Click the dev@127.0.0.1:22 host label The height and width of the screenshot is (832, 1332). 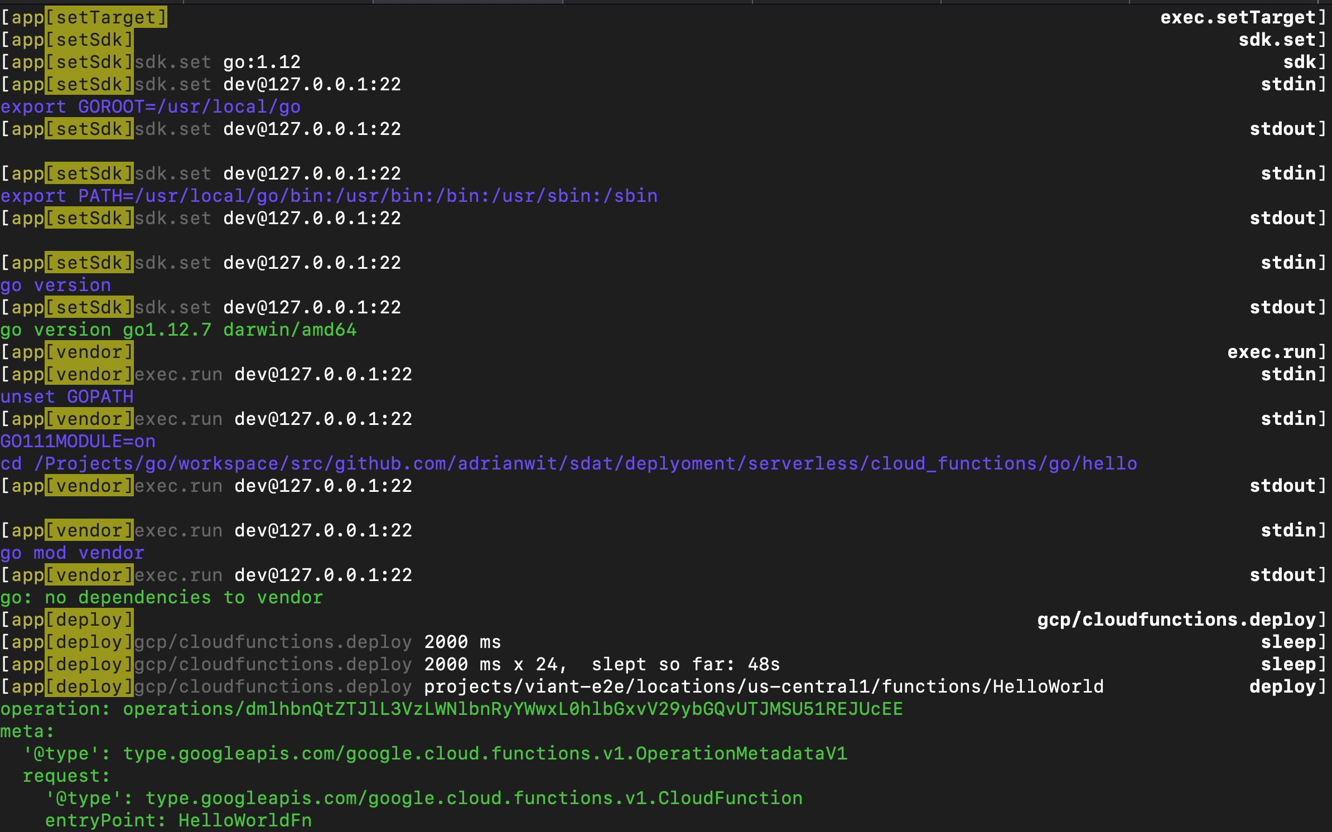tap(312, 84)
